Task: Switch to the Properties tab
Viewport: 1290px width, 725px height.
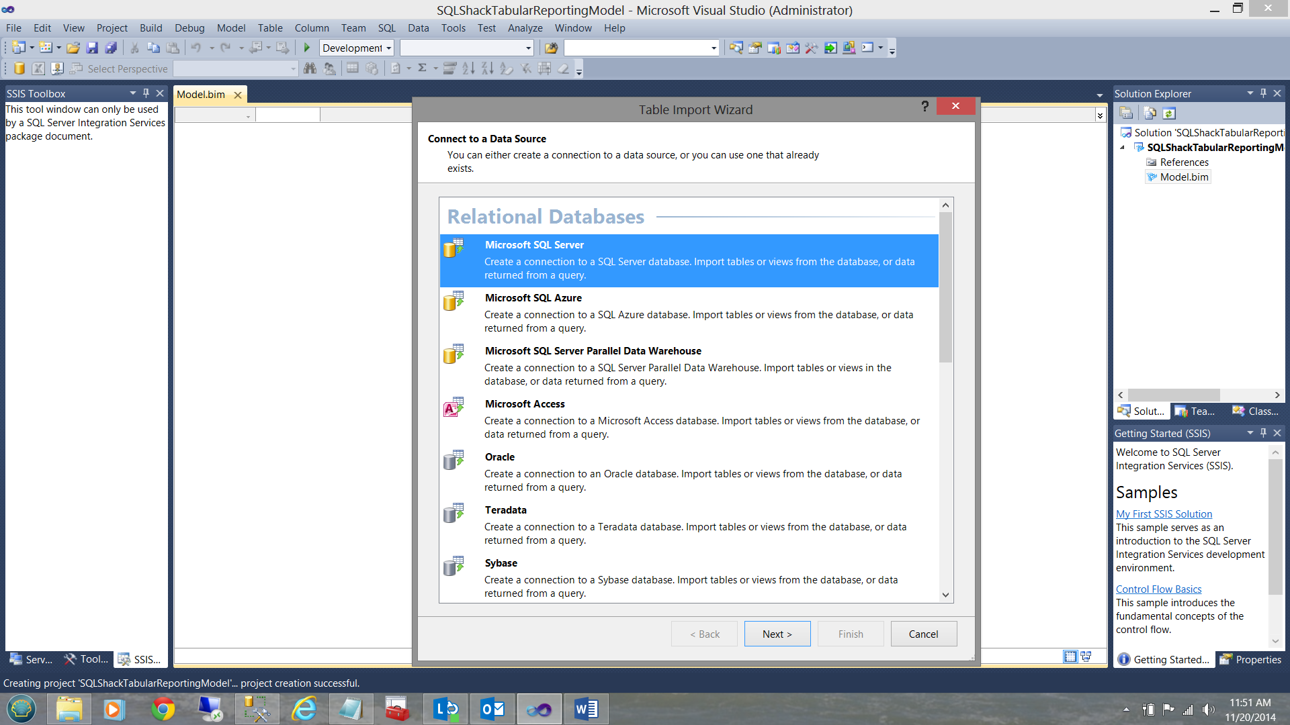Action: click(x=1251, y=659)
